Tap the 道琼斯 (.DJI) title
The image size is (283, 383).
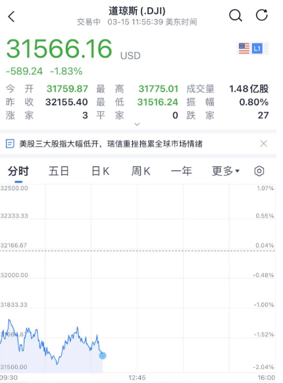click(137, 11)
